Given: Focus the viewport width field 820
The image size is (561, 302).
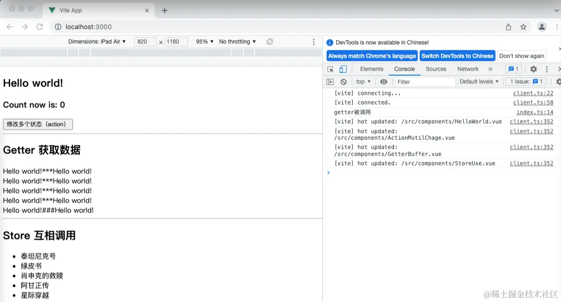Looking at the screenshot, I should 146,42.
